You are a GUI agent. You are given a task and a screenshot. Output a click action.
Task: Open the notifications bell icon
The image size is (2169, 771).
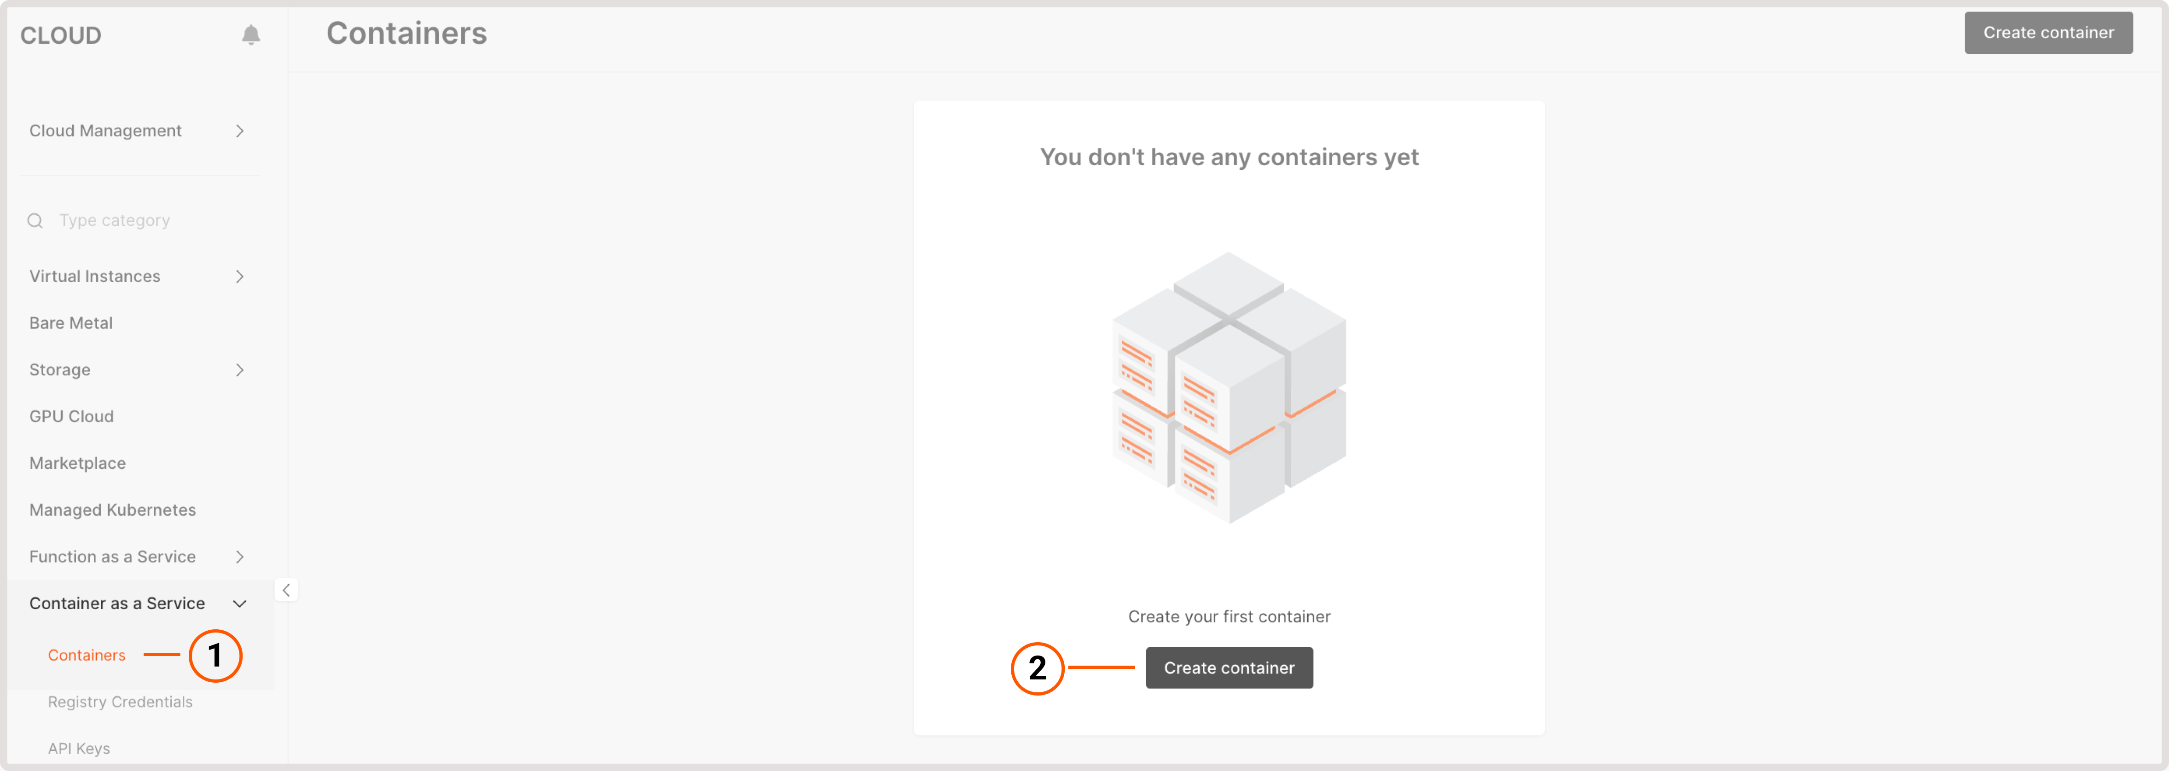(250, 35)
